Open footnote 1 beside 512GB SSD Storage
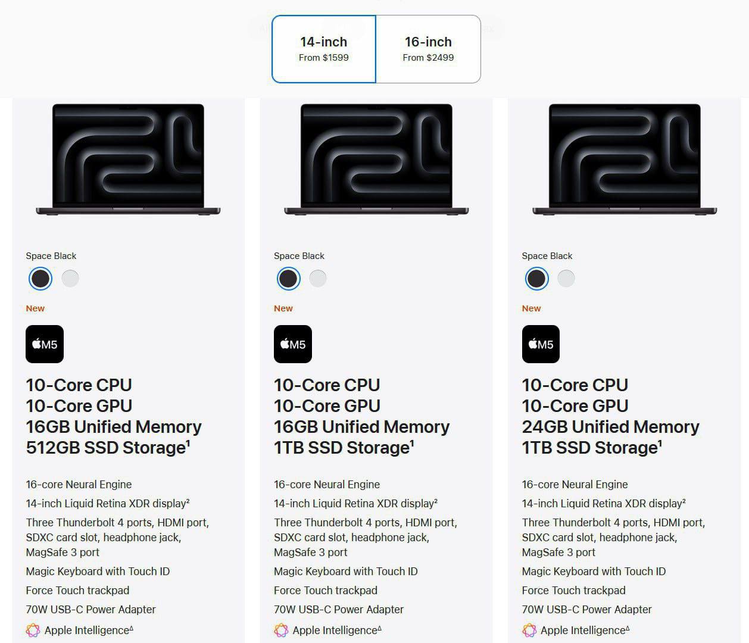 coord(188,443)
